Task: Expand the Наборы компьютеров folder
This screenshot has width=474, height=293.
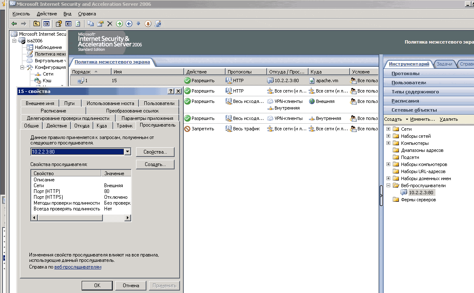Action: (x=389, y=164)
